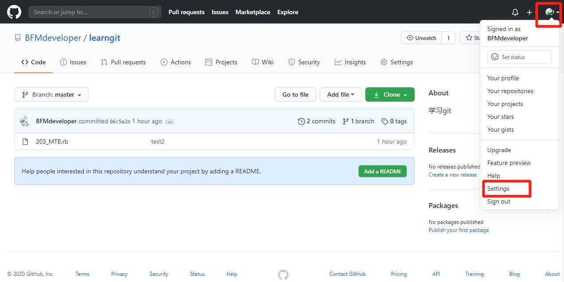Image resolution: width=564 pixels, height=282 pixels.
Task: View the 0 tags list
Action: click(394, 121)
